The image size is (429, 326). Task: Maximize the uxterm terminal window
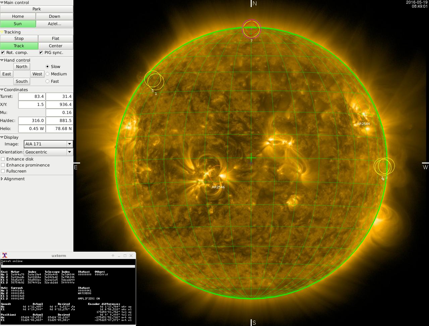pyautogui.click(x=125, y=256)
